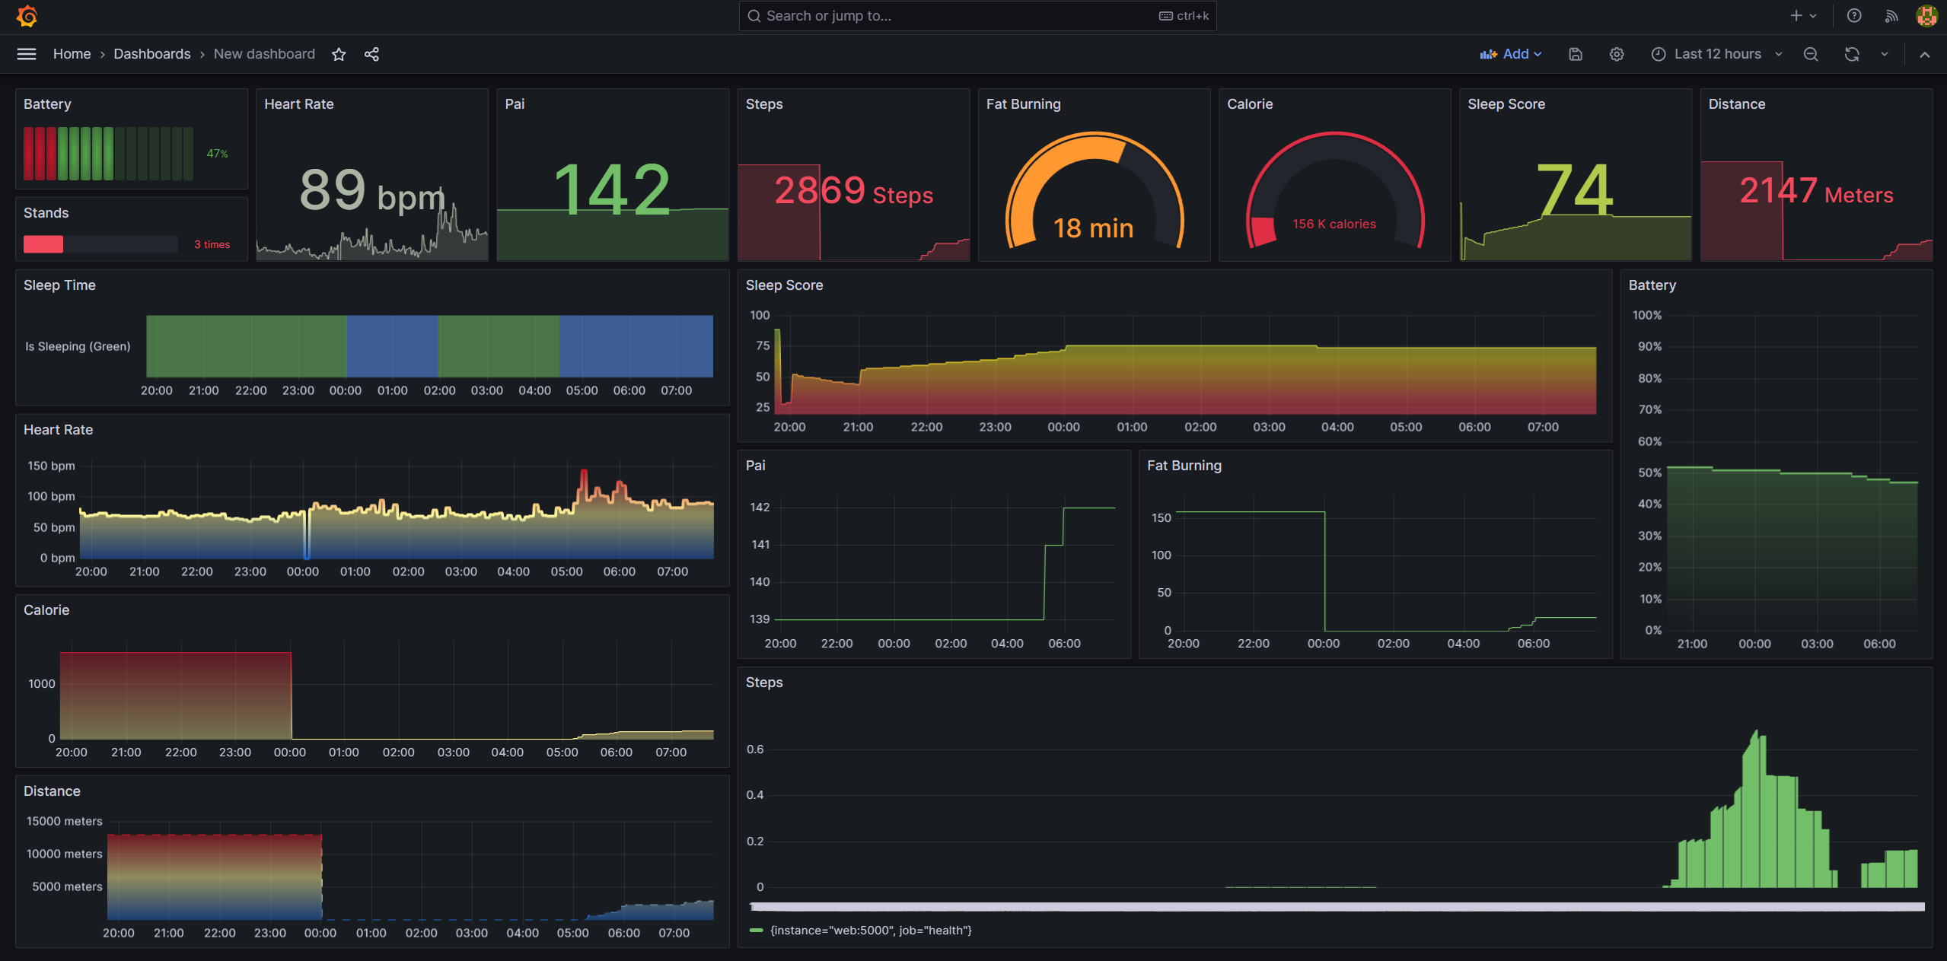Image resolution: width=1947 pixels, height=961 pixels.
Task: Click the share dashboard icon
Action: coord(371,54)
